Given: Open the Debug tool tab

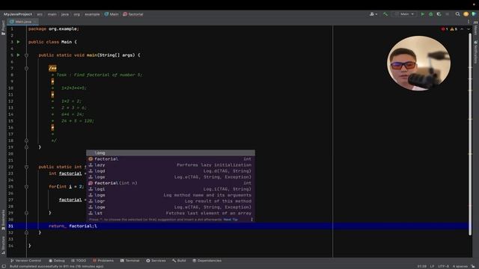Looking at the screenshot, I should coord(57,261).
